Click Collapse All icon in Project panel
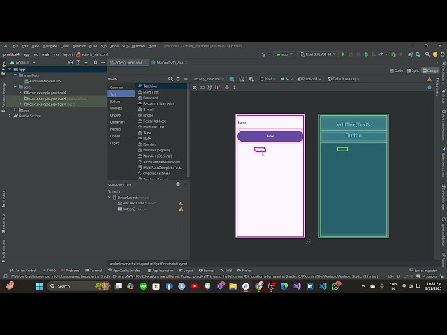The width and height of the screenshot is (447, 335). point(86,62)
